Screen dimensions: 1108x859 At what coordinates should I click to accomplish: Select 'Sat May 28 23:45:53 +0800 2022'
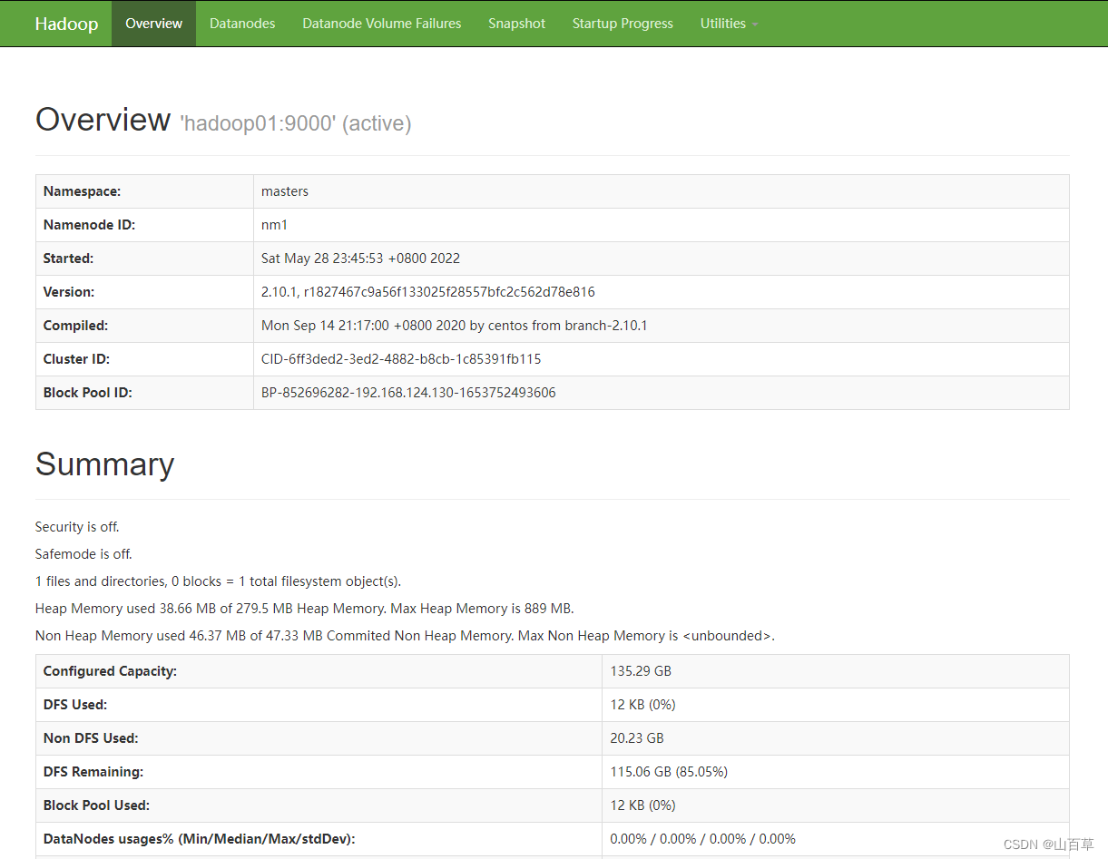pyautogui.click(x=360, y=259)
